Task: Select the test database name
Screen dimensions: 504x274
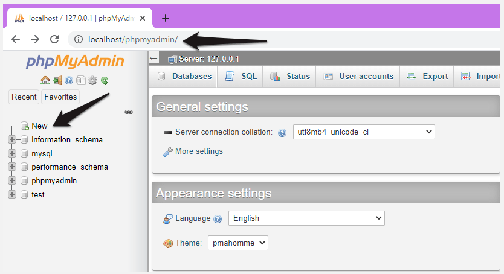Action: [x=38, y=194]
